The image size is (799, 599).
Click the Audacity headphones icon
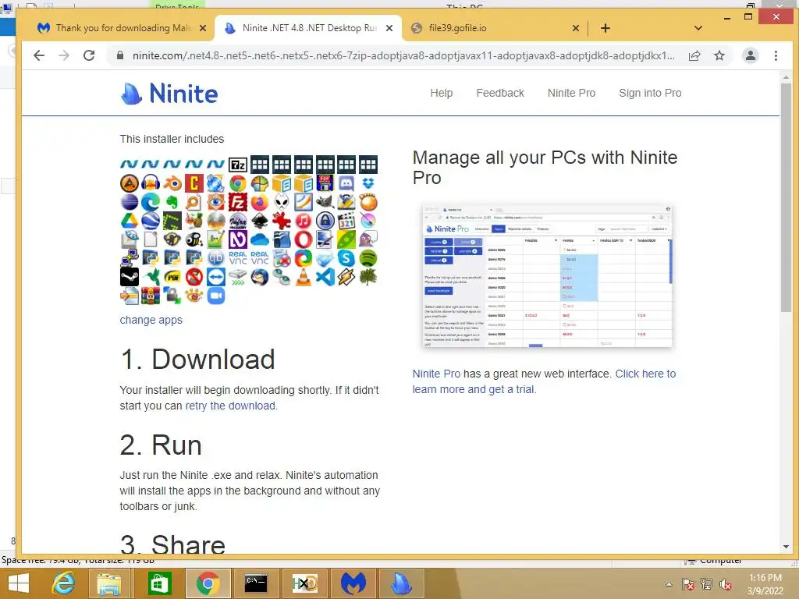click(x=151, y=183)
